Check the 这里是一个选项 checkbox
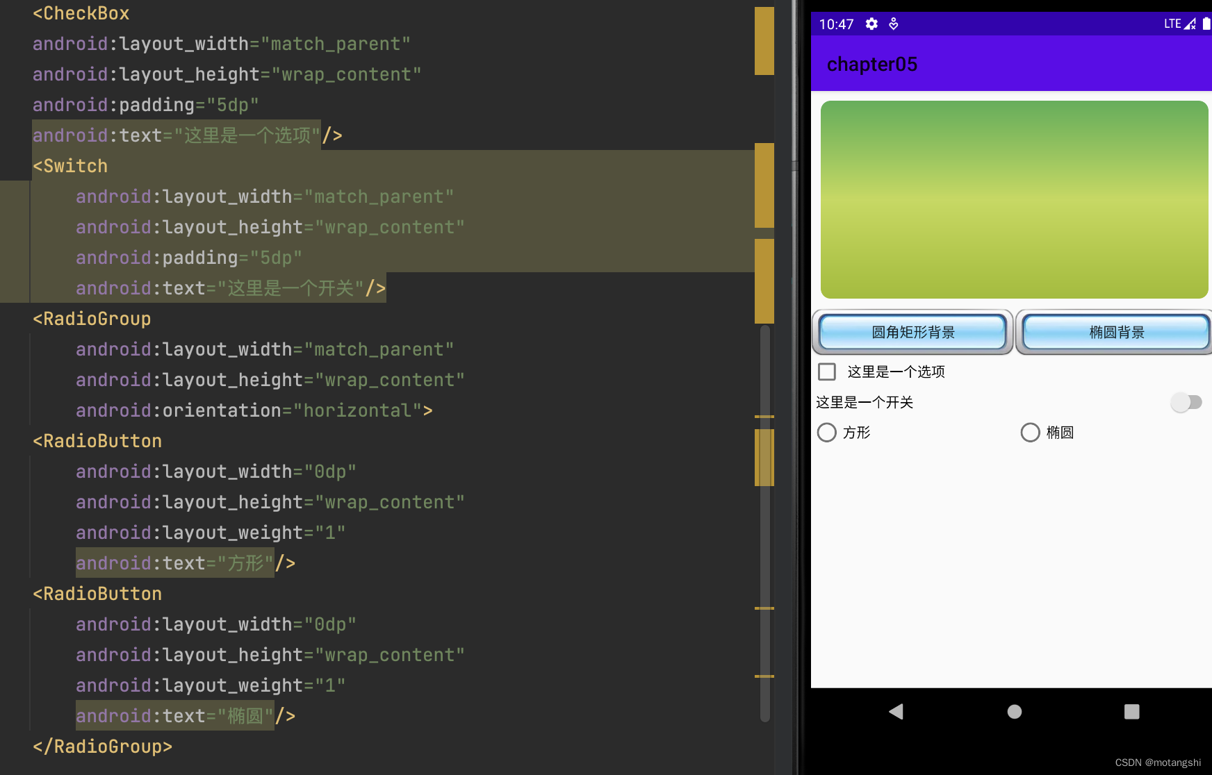The height and width of the screenshot is (775, 1212). pos(826,372)
